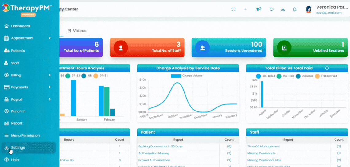Open notifications bell icon
This screenshot has height=167, width=350.
(295, 10)
